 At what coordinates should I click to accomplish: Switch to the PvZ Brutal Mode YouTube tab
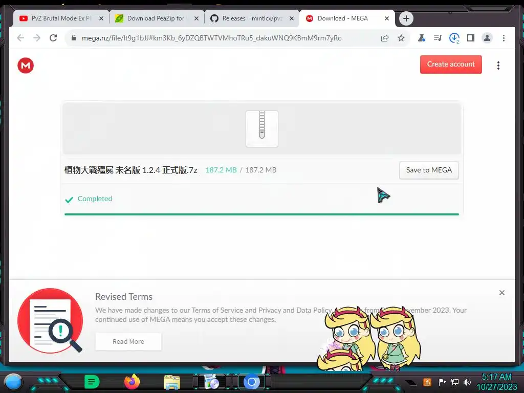60,18
